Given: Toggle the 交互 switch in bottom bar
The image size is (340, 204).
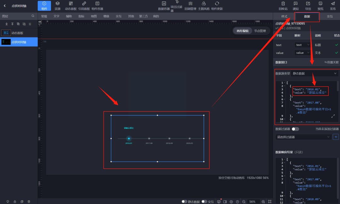Looking at the screenshot, I should pyautogui.click(x=204, y=201).
